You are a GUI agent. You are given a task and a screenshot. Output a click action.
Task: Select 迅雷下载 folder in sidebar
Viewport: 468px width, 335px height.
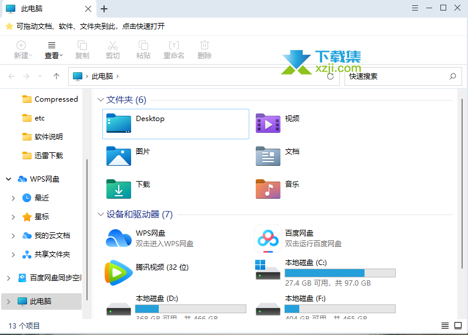point(42,155)
